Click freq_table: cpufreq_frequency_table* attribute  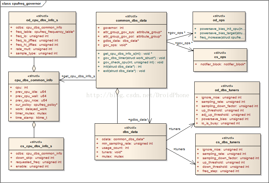tap(45, 32)
